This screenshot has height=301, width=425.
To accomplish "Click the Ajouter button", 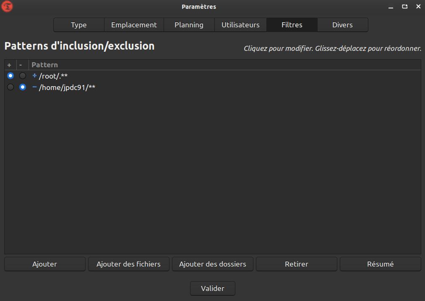I will (x=45, y=264).
